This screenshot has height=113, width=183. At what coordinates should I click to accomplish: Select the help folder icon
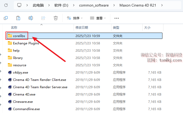(x=10, y=50)
